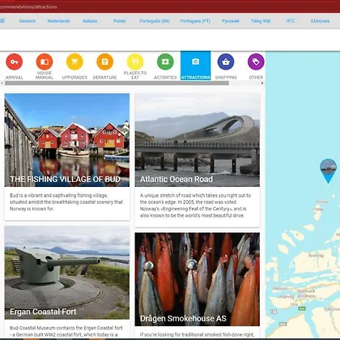Image resolution: width=340 pixels, height=340 pixels.
Task: Open the Upgrades shopping cart icon
Action: click(74, 62)
